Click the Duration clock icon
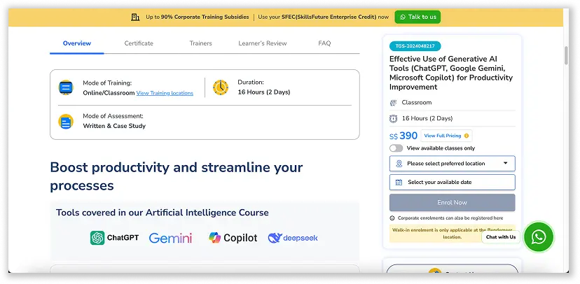This screenshot has height=284, width=580. click(221, 87)
